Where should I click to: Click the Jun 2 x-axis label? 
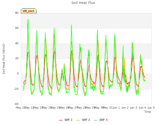[125, 108]
